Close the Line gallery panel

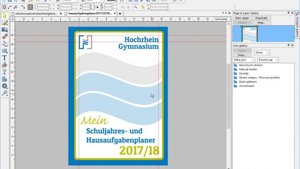pyautogui.click(x=292, y=45)
